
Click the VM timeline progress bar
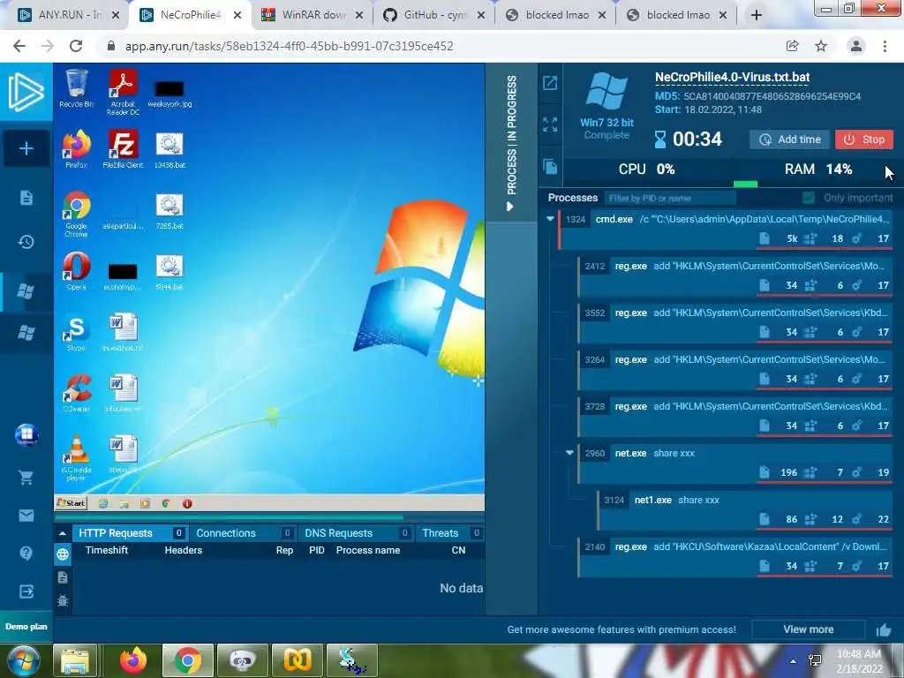(x=270, y=516)
